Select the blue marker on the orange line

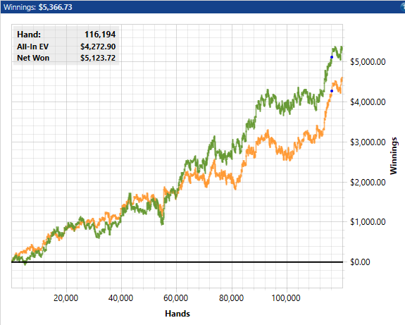pos(332,91)
